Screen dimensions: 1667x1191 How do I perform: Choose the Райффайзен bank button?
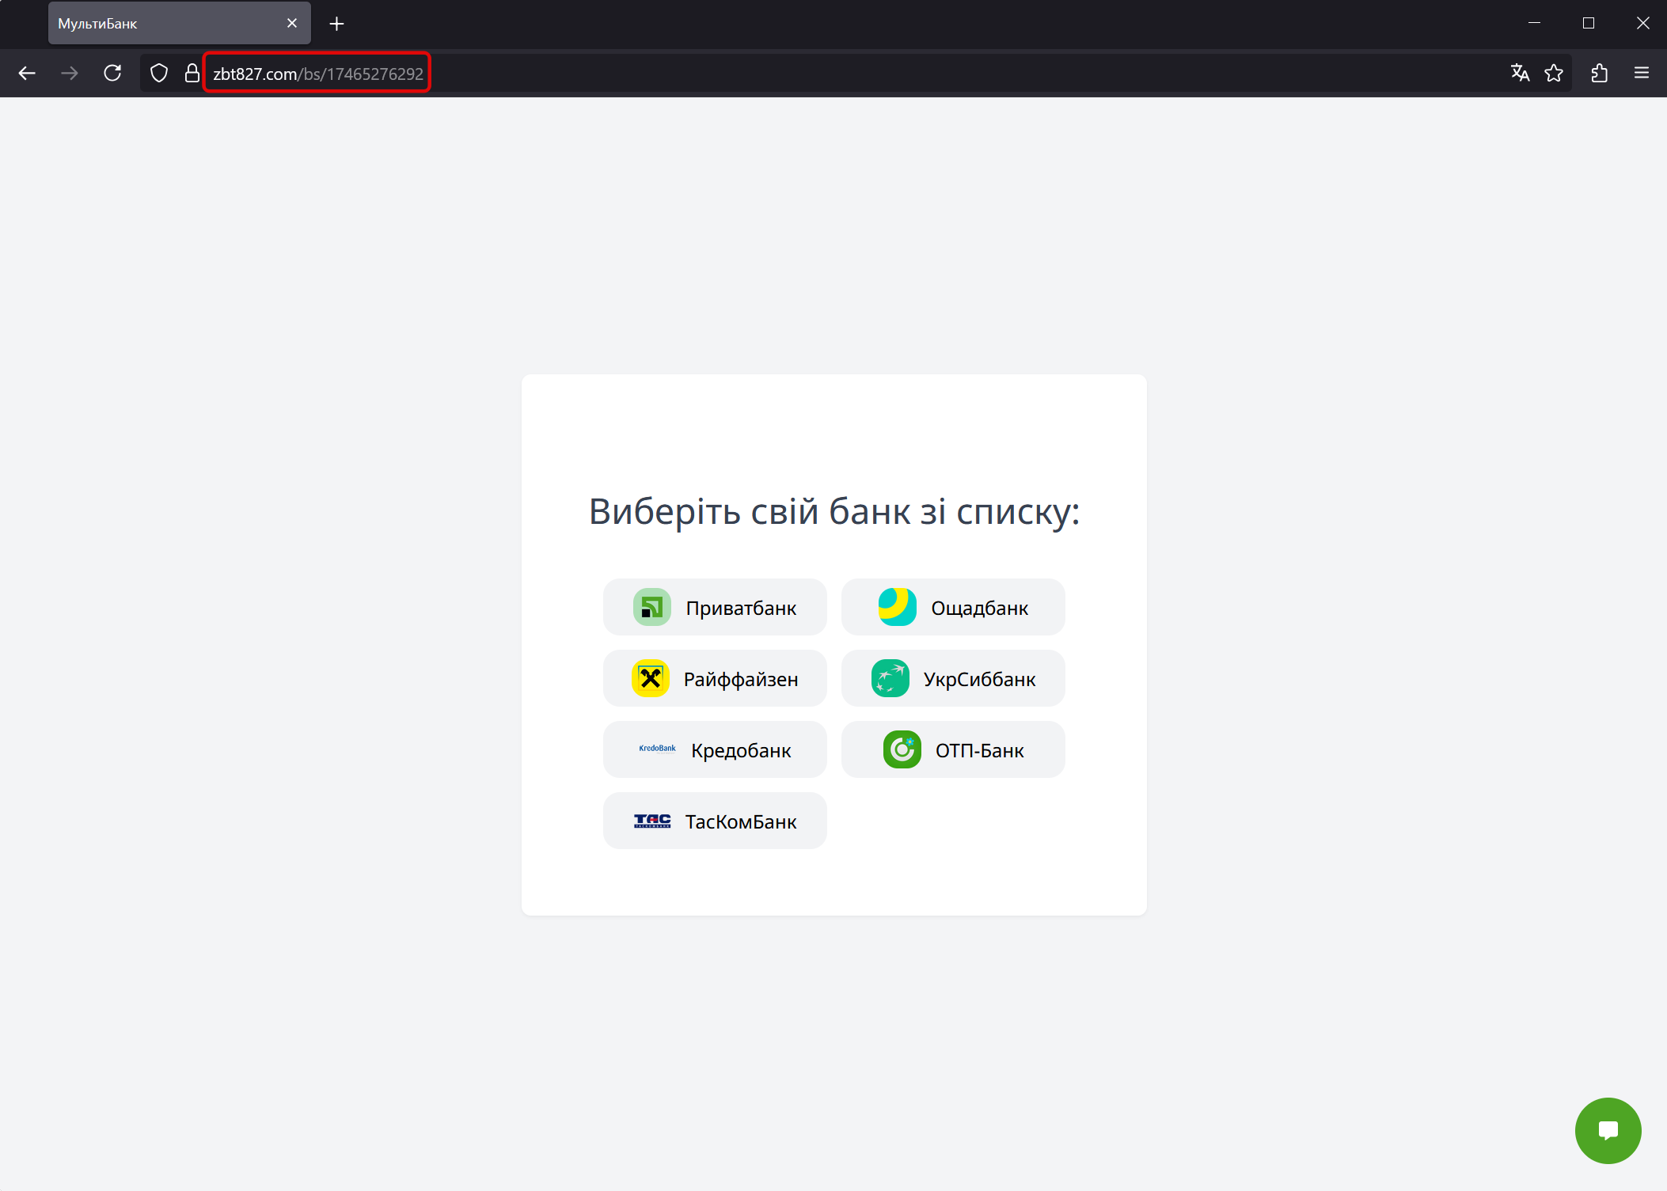tap(715, 679)
